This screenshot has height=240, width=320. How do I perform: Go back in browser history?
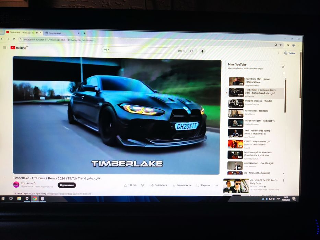(2, 39)
